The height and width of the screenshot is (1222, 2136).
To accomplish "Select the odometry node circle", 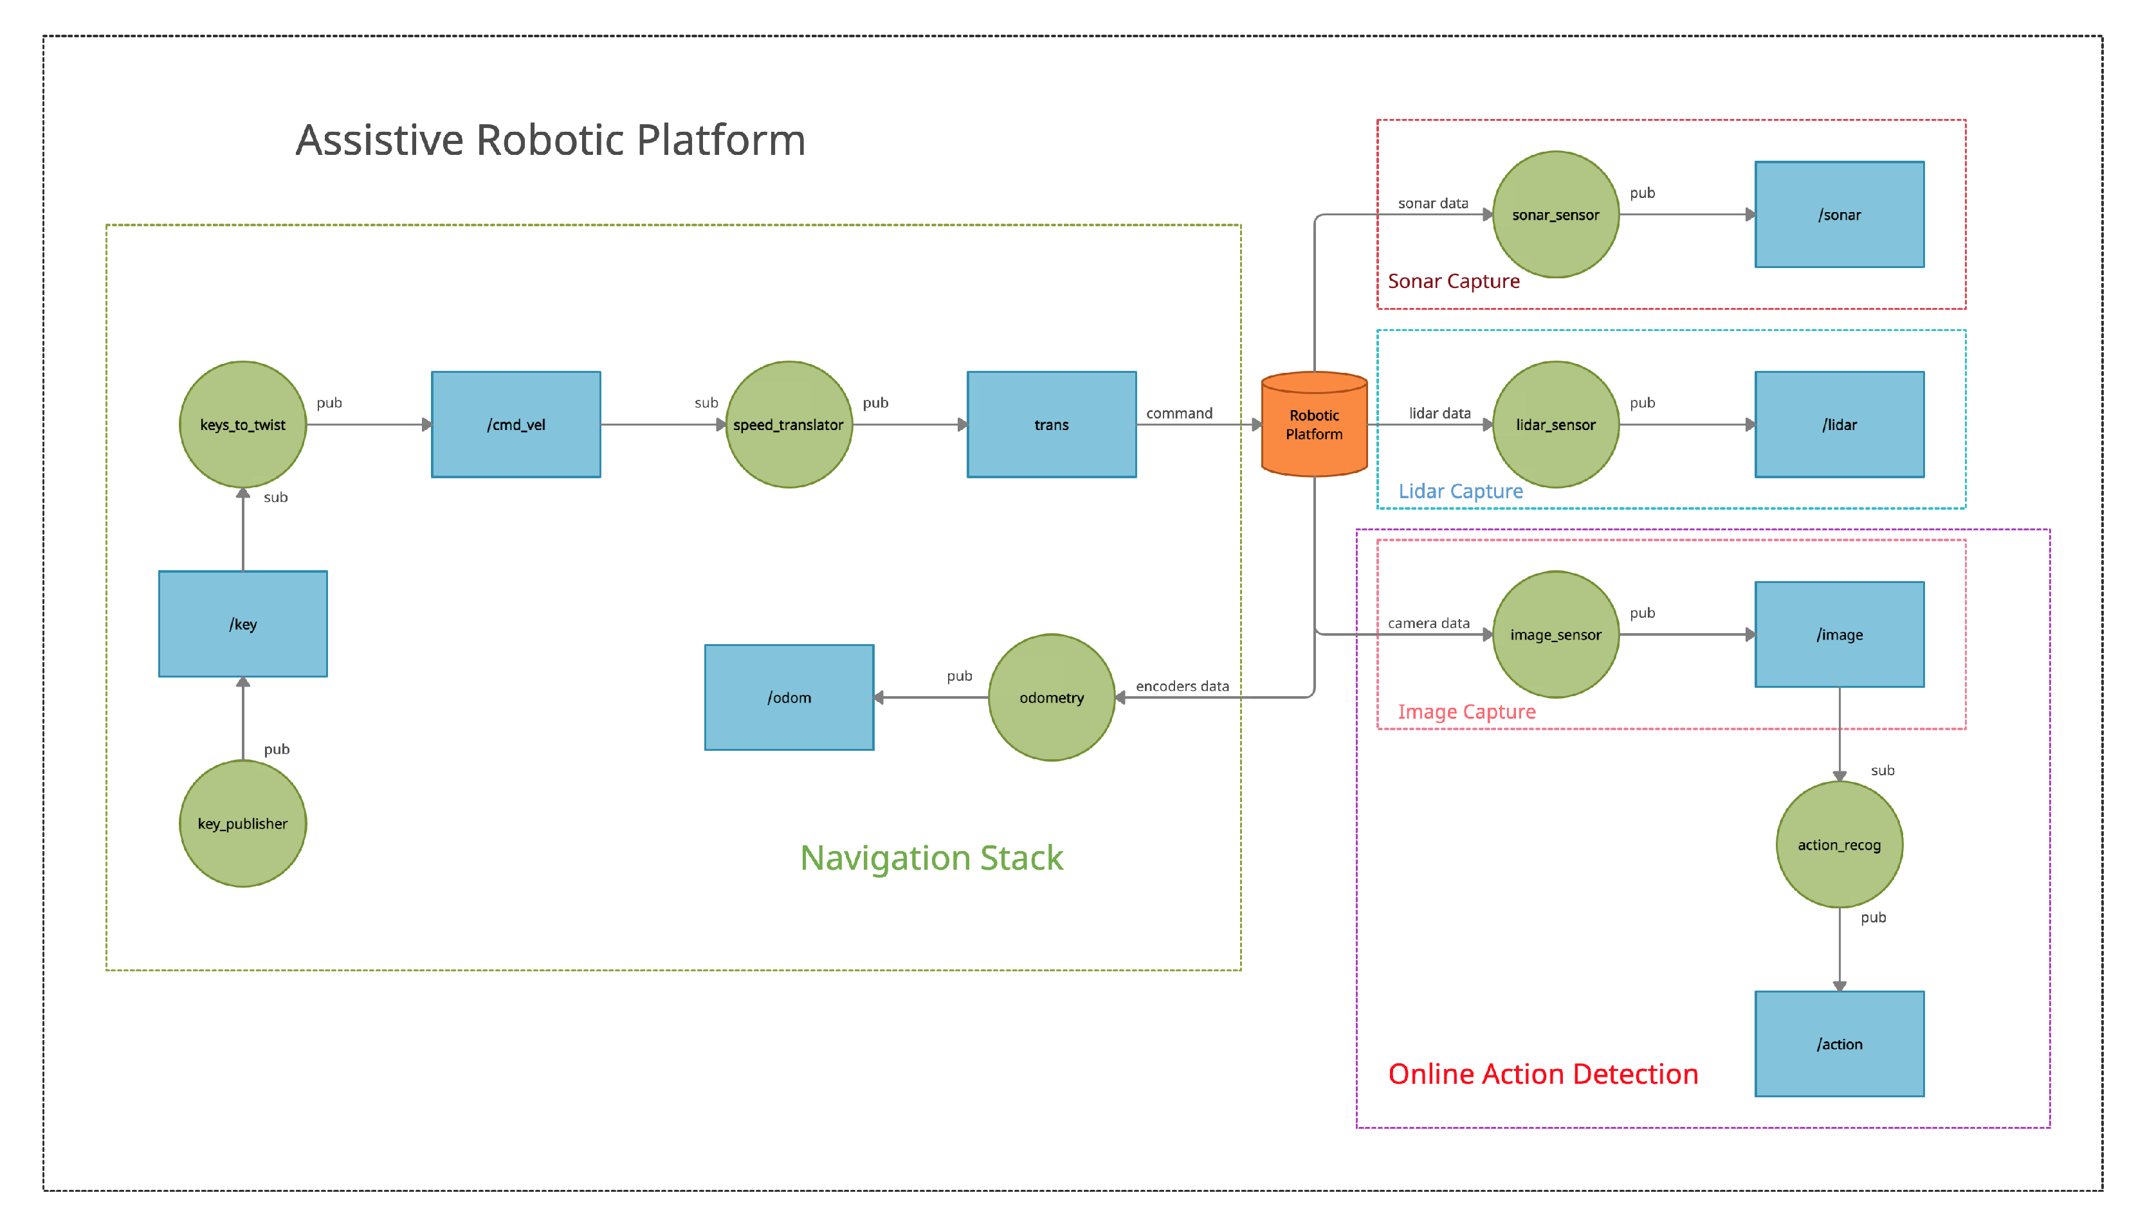I will (x=1051, y=697).
